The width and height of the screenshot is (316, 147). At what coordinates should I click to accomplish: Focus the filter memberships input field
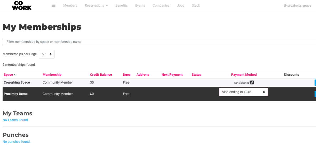click(159, 42)
